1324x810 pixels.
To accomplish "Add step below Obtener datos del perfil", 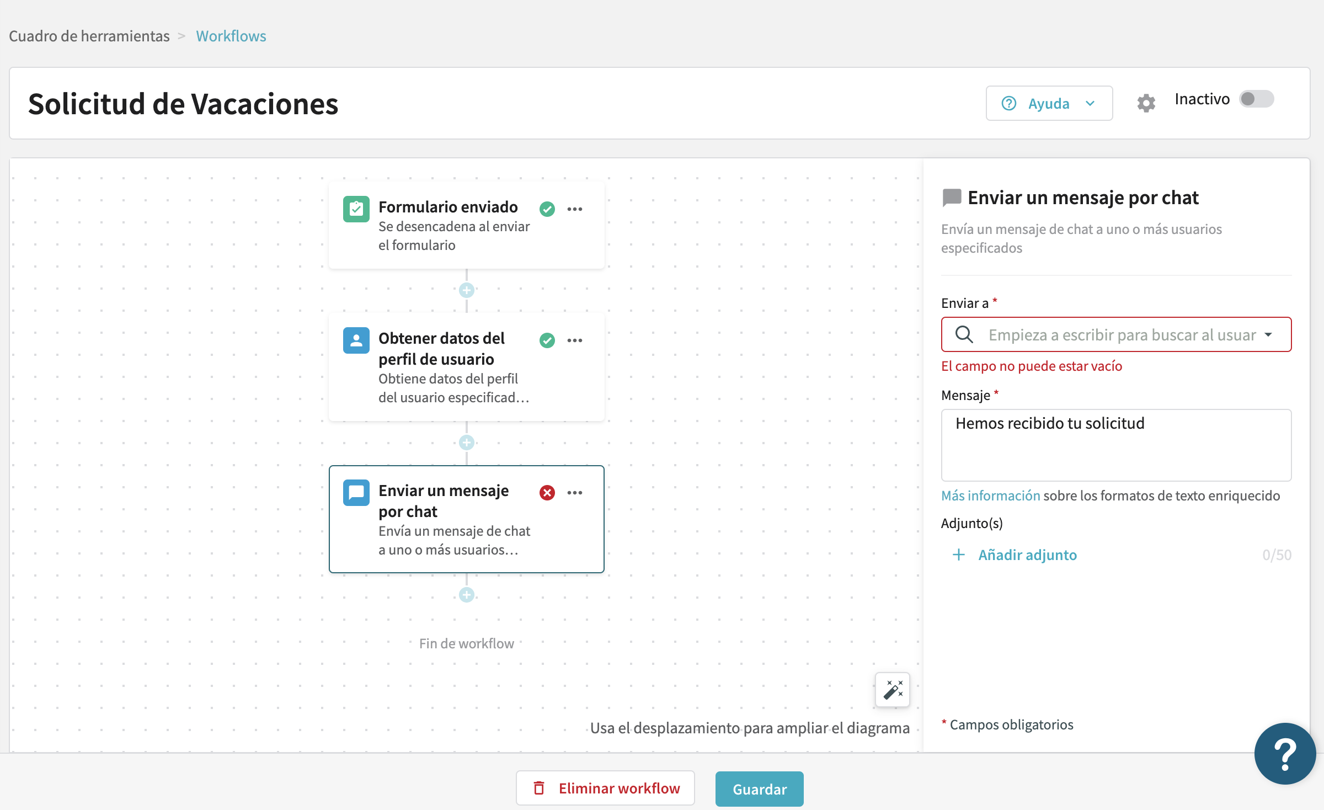I will (x=467, y=443).
